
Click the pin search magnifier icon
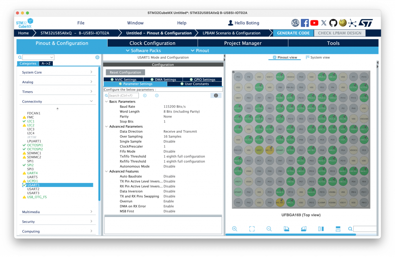350,229
